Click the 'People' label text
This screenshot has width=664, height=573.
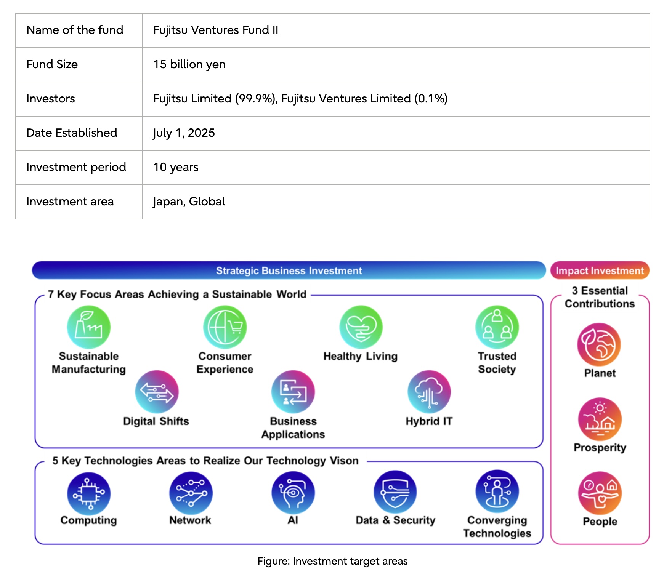[600, 522]
